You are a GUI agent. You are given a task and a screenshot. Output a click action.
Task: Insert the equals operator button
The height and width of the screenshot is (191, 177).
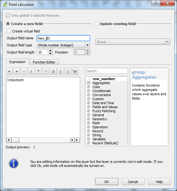point(9,71)
